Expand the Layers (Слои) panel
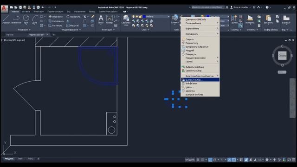The width and height of the screenshot is (297, 167). [145, 30]
